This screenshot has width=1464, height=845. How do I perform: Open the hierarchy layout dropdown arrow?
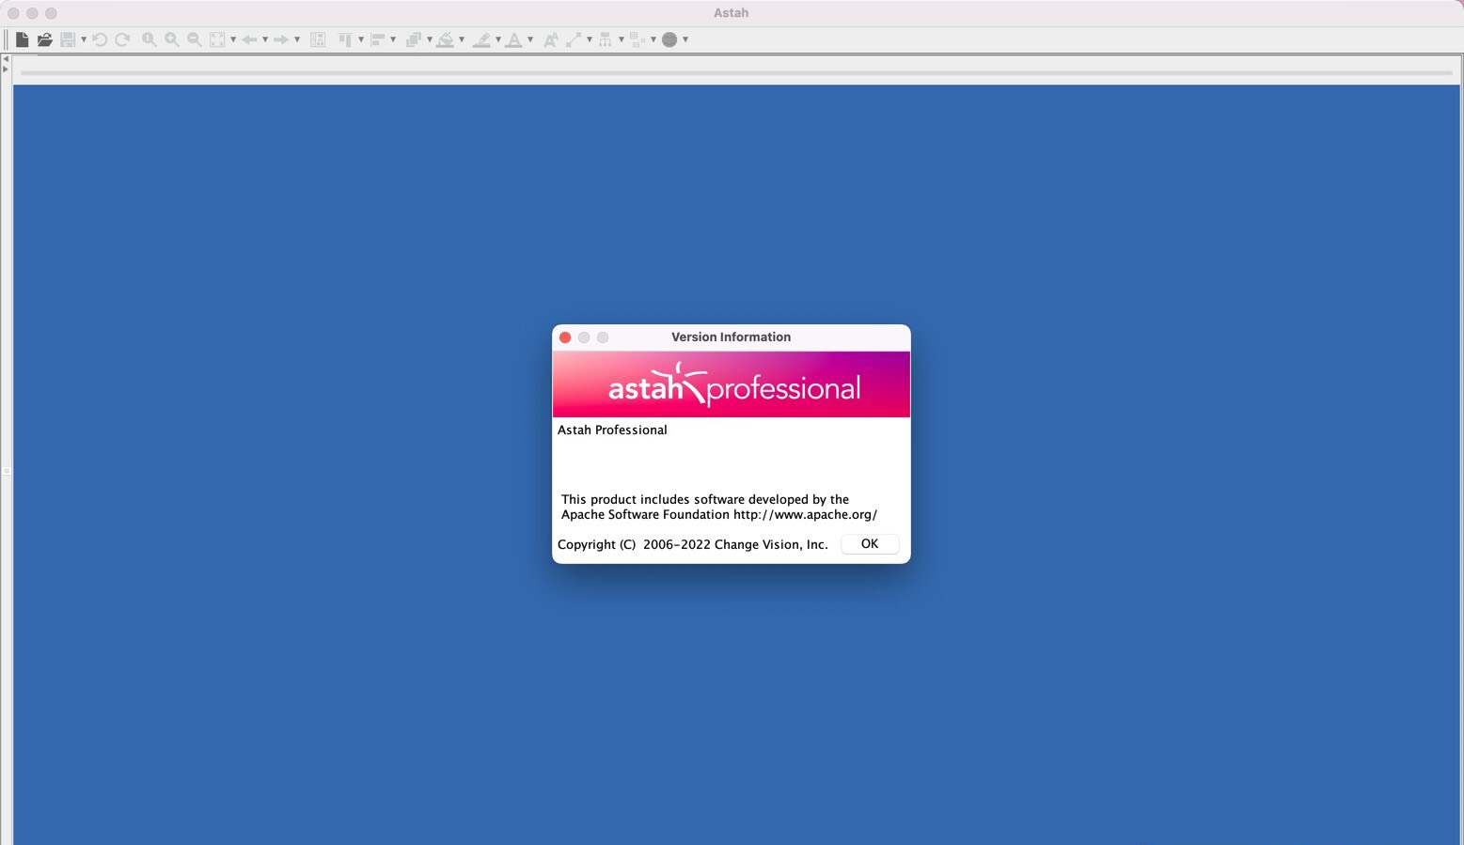[x=622, y=39]
